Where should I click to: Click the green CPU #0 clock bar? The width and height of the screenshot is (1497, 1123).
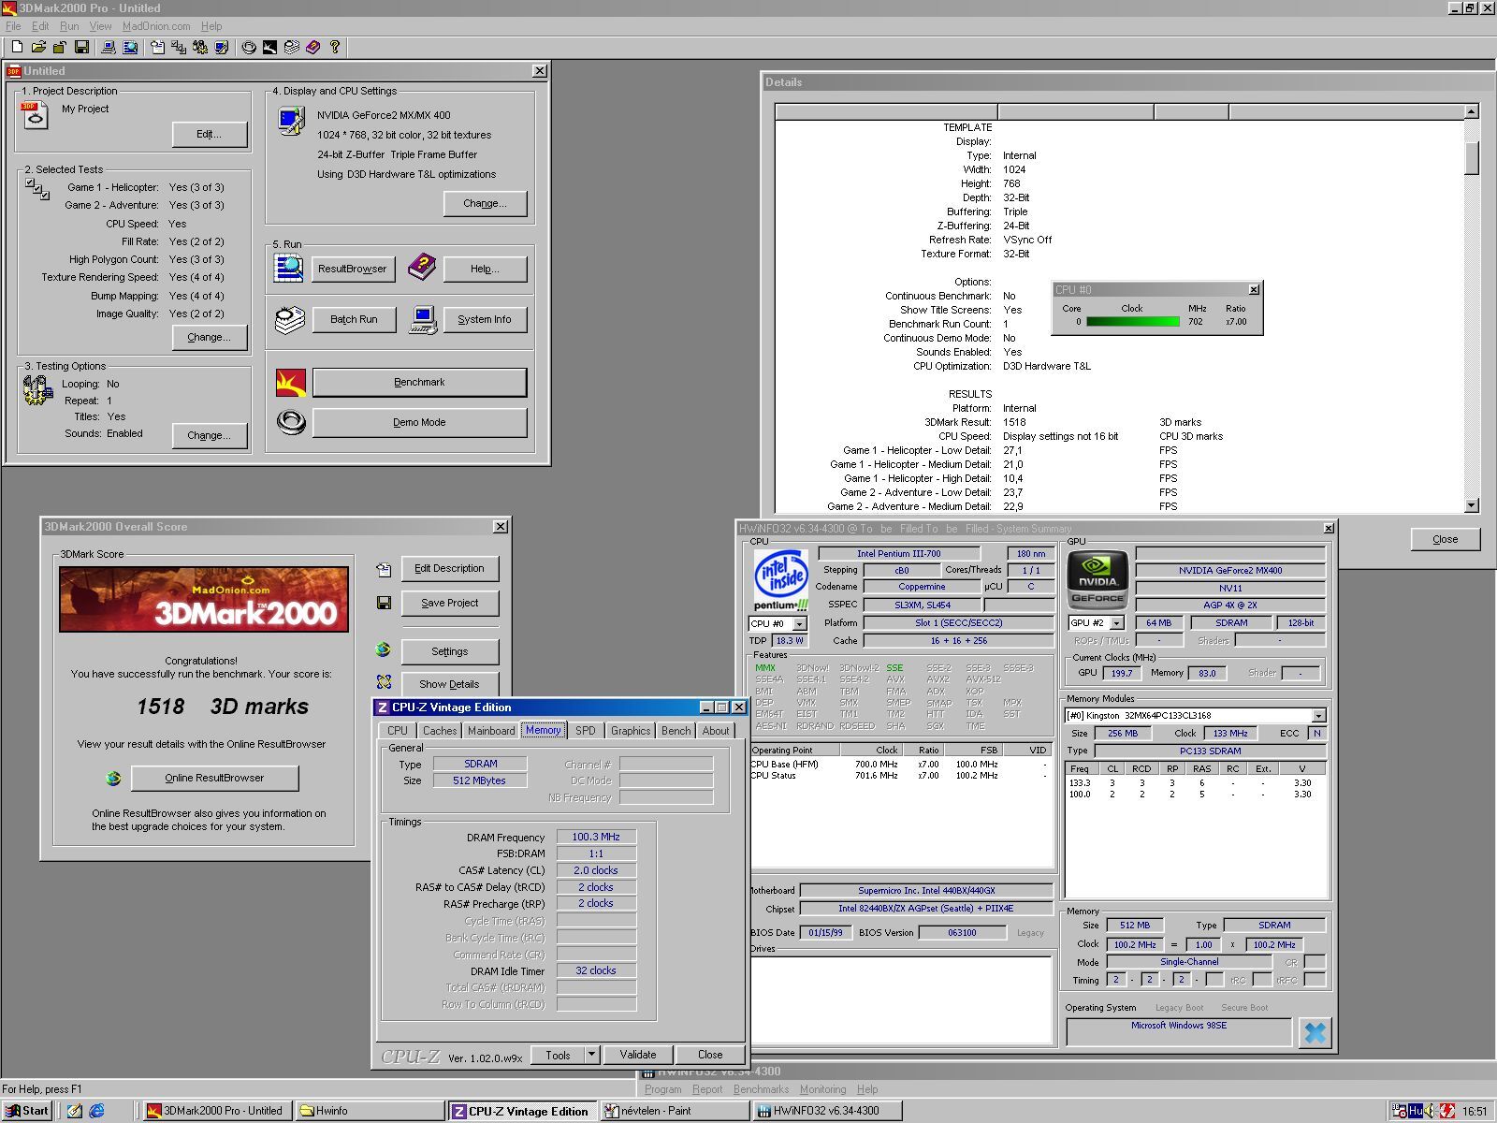[x=1132, y=322]
